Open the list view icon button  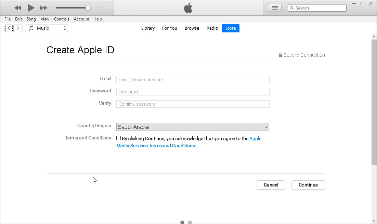click(x=274, y=8)
